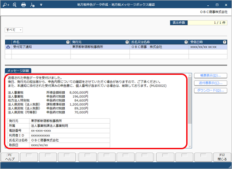Click the 地方法人特別税 line in message

pyautogui.click(x=18, y=100)
